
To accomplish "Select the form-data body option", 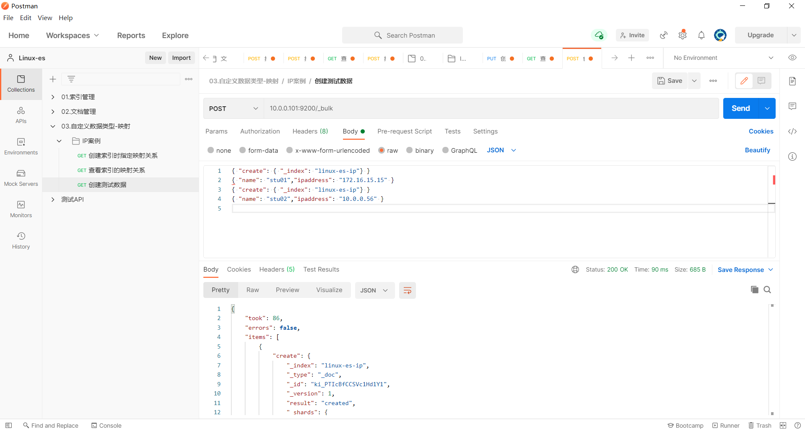I will tap(243, 150).
